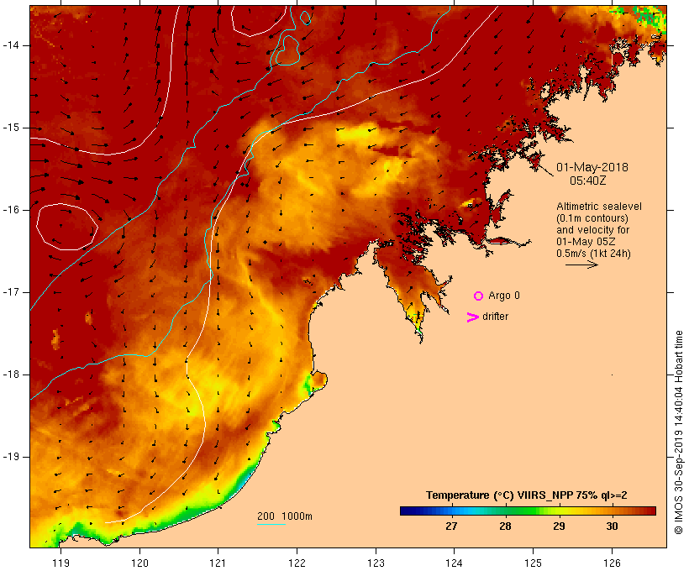Click longitude label 126
689x571 pixels.
[x=612, y=563]
